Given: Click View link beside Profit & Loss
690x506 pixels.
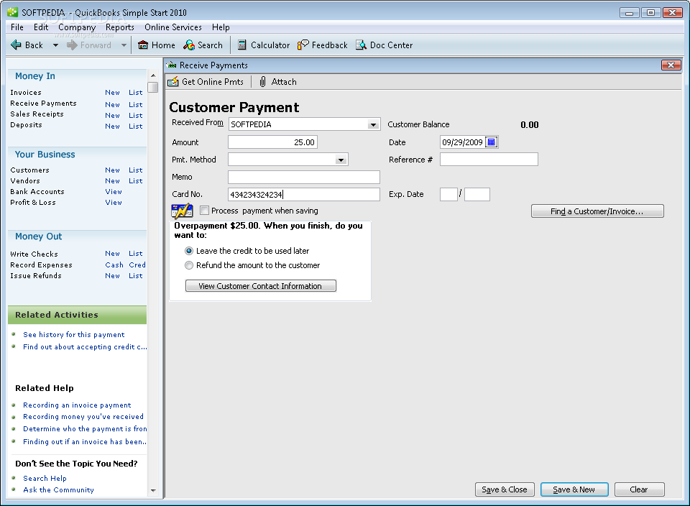Looking at the screenshot, I should (x=114, y=203).
